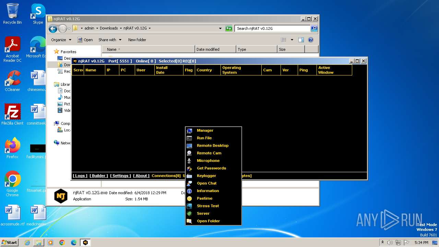
Task: Select the Acrobat Reader DC desktop icon
Action: [12, 49]
